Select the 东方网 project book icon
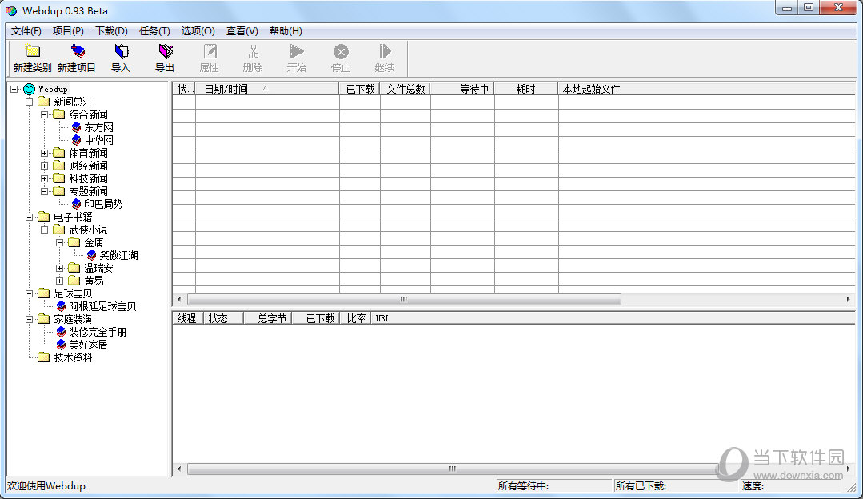Screen dimensions: 863x499 77,127
